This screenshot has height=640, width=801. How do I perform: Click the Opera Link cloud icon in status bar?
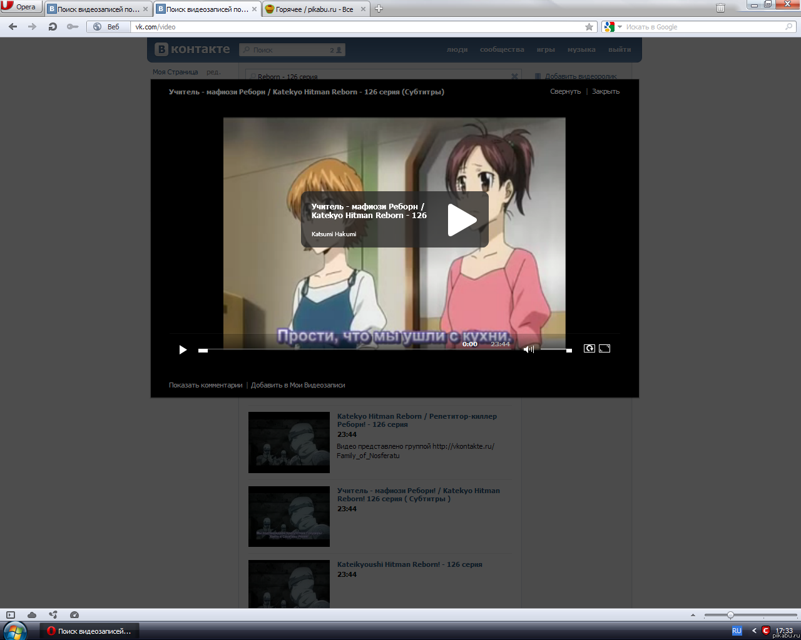pos(32,615)
